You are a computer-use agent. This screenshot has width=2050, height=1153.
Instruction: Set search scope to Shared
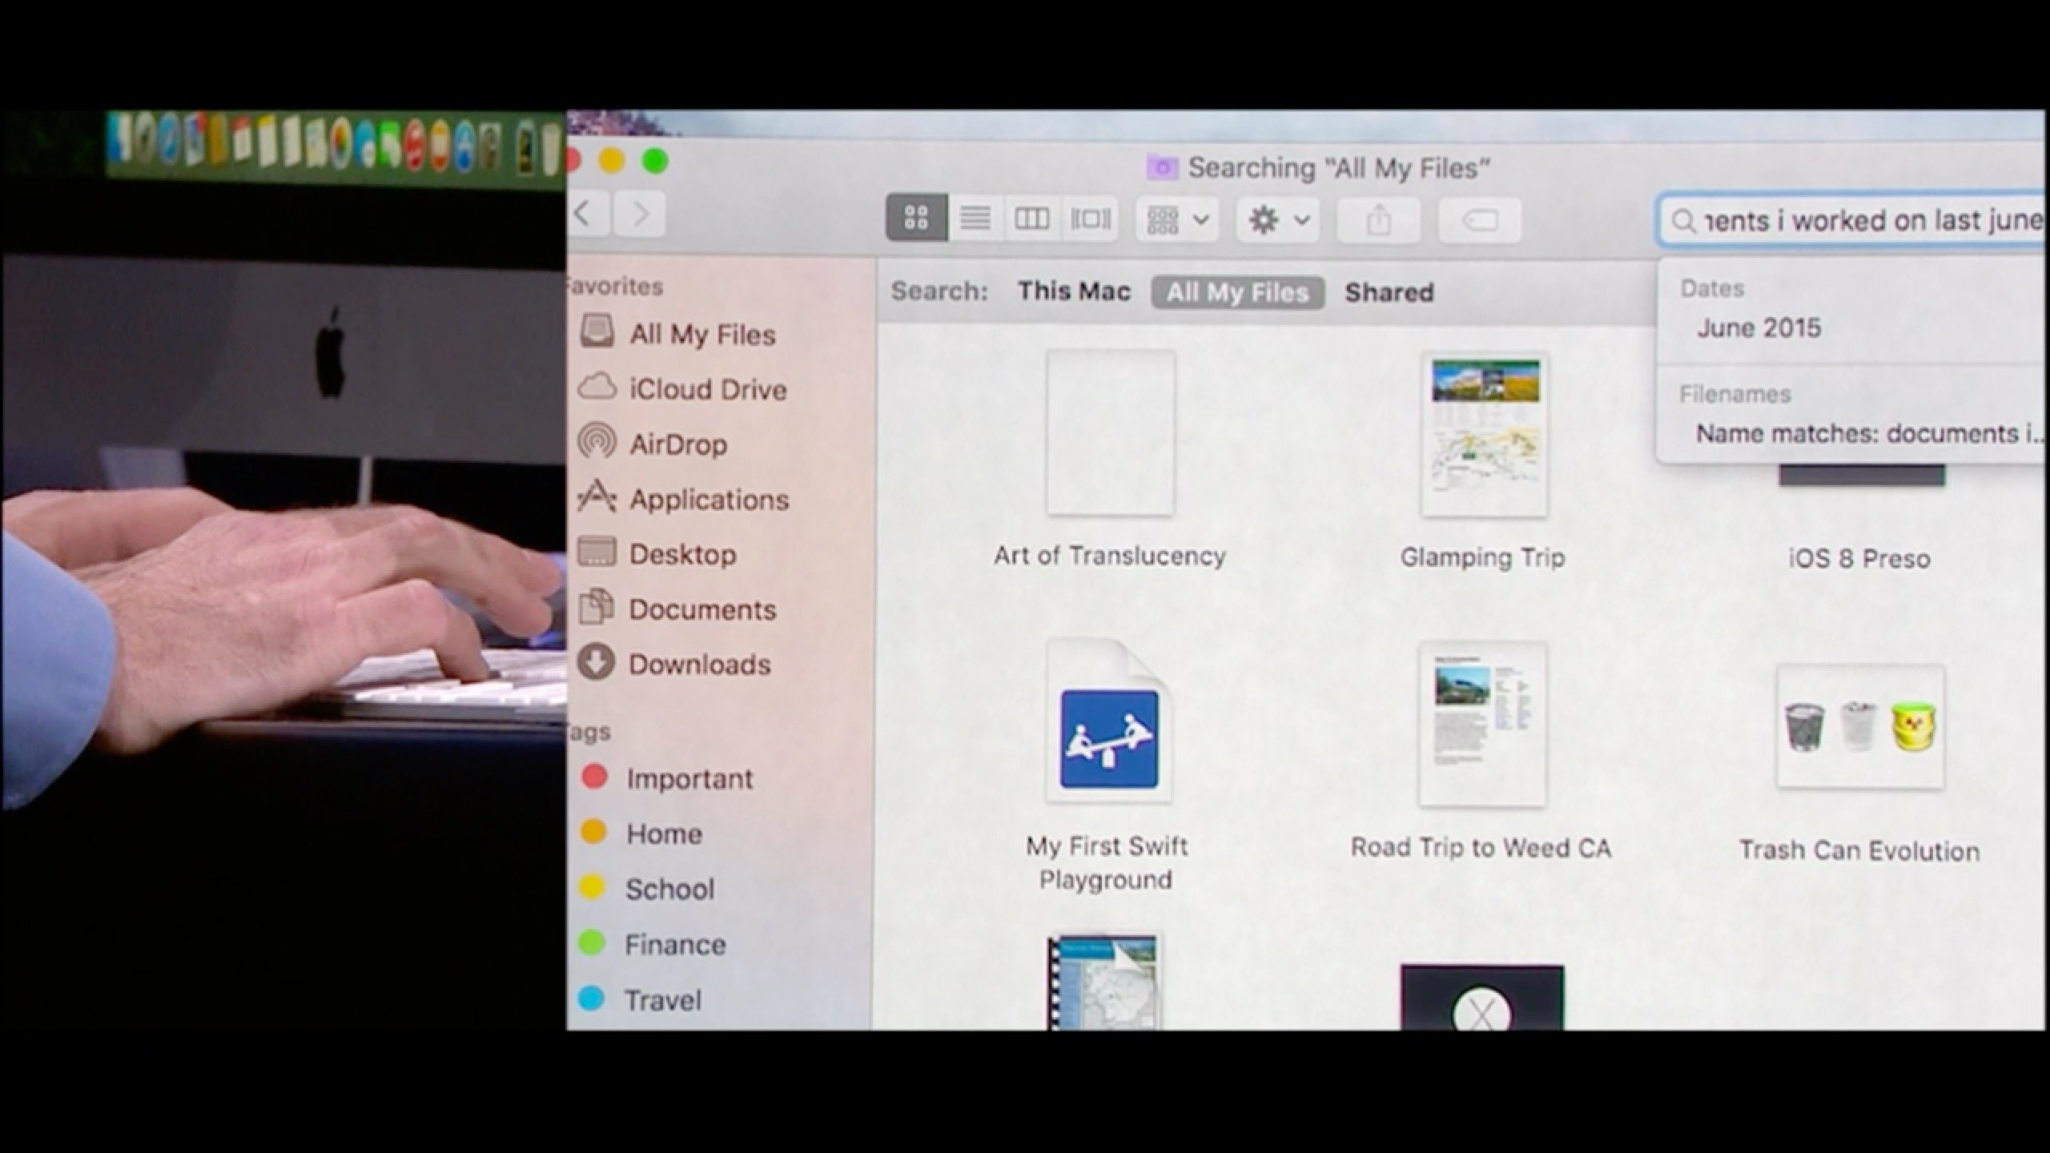tap(1389, 292)
